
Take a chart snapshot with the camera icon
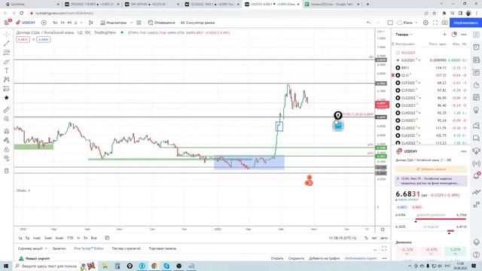[444, 23]
